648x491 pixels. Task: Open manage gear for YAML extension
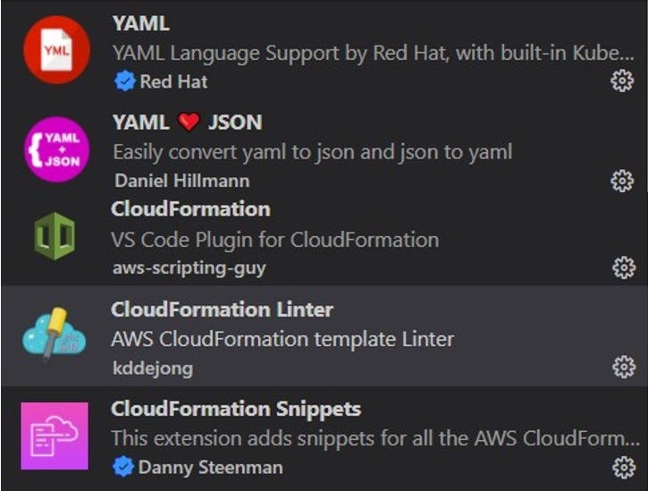[x=622, y=80]
